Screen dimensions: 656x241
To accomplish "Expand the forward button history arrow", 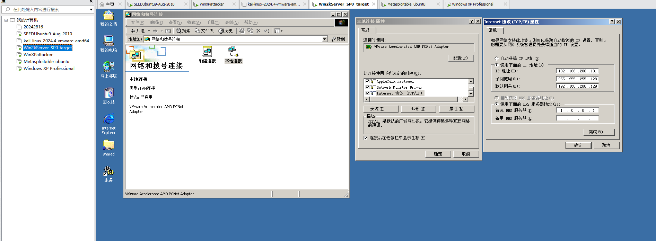I will click(161, 31).
